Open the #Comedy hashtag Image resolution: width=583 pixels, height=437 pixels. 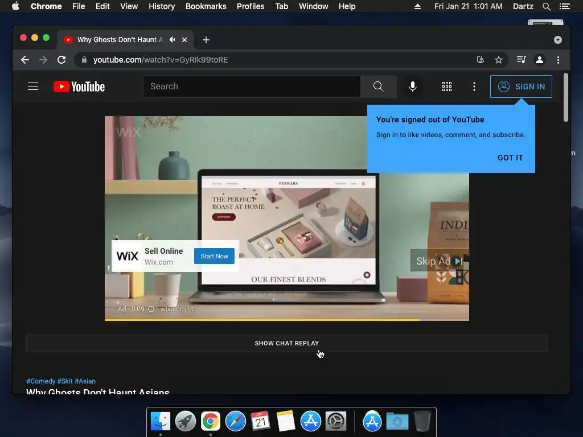[x=40, y=381]
